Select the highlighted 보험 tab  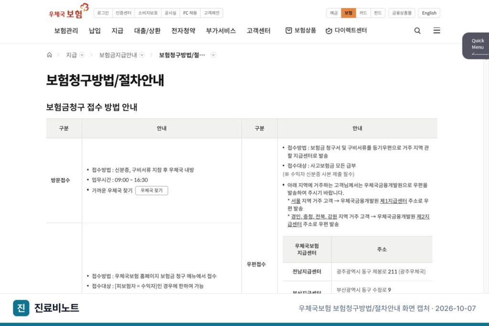tap(348, 13)
